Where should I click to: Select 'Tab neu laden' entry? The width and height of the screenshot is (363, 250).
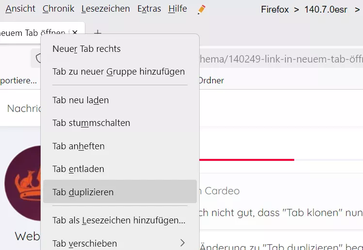[x=120, y=100]
